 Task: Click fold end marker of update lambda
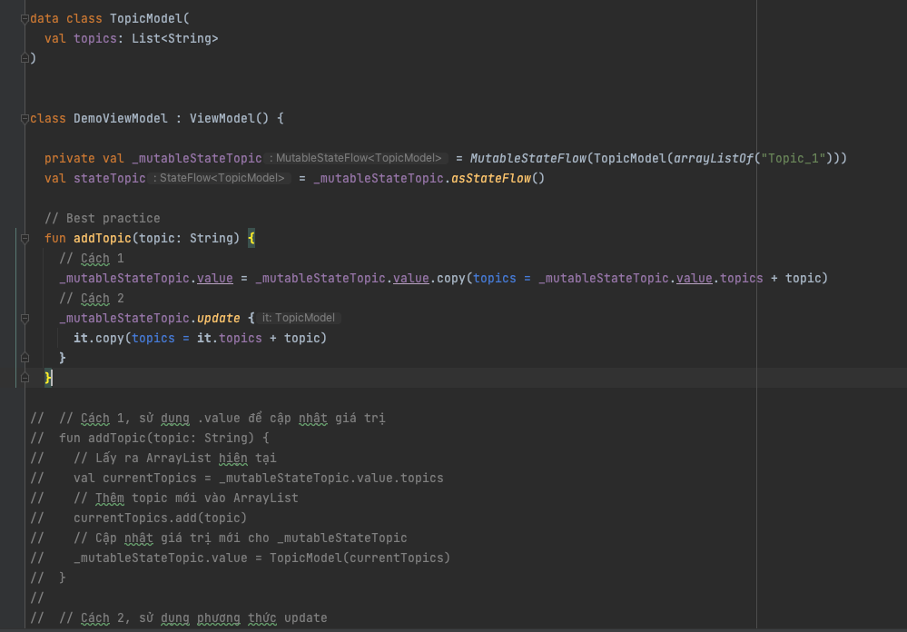click(25, 358)
